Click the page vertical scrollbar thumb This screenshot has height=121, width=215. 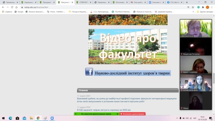pos(214,78)
